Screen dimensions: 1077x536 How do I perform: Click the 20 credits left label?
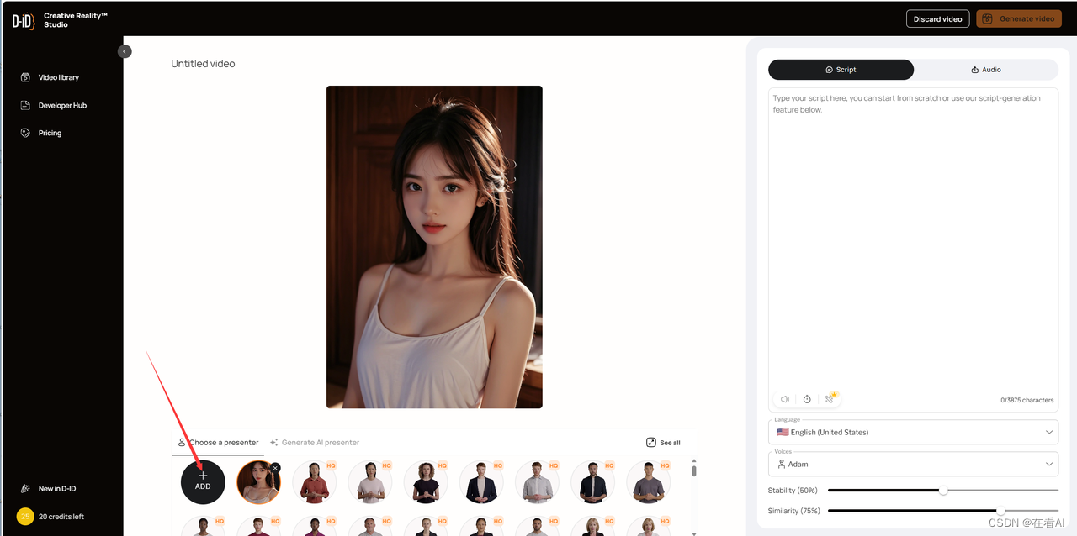coord(61,517)
